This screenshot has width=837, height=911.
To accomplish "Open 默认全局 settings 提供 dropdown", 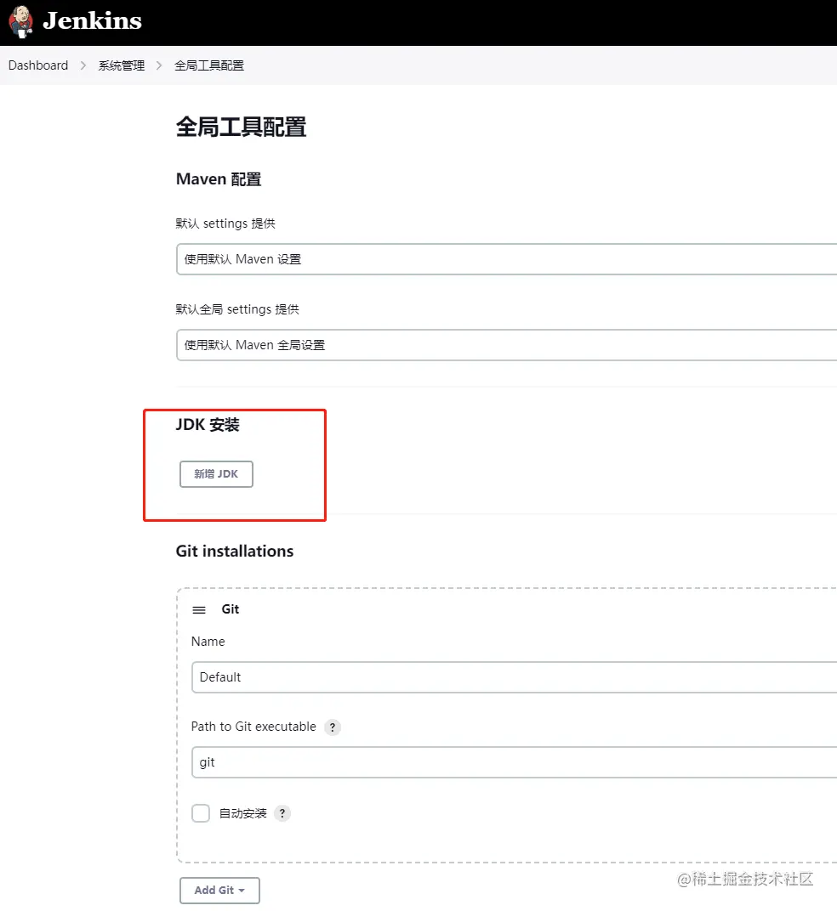I will 506,345.
